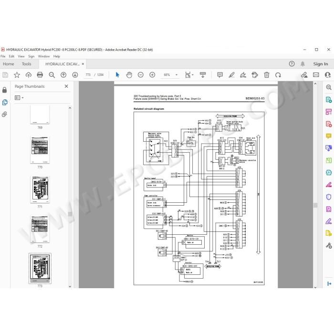Click the page number field
Image resolution: width=334 pixels, height=334 pixels.
pos(88,75)
